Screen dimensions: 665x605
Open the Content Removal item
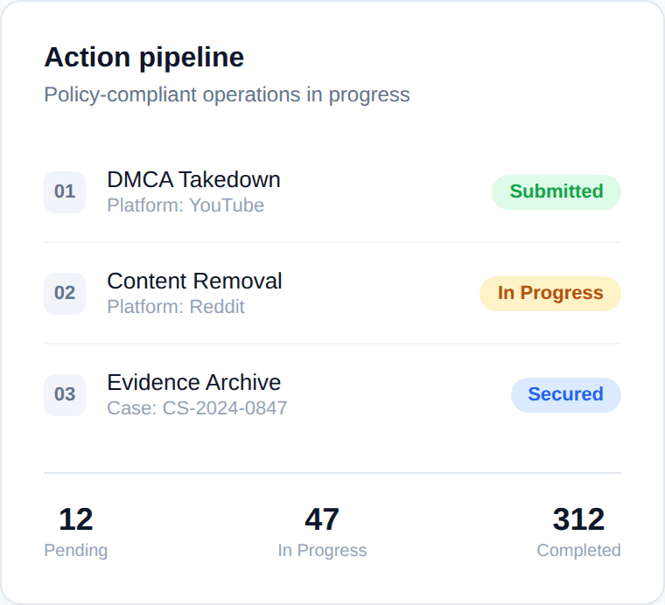pos(194,281)
